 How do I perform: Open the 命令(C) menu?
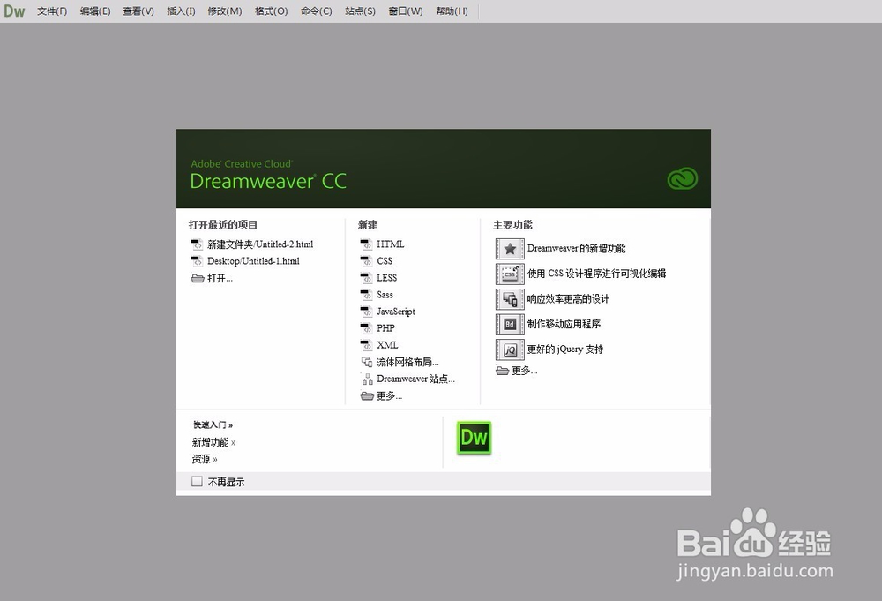pos(316,11)
